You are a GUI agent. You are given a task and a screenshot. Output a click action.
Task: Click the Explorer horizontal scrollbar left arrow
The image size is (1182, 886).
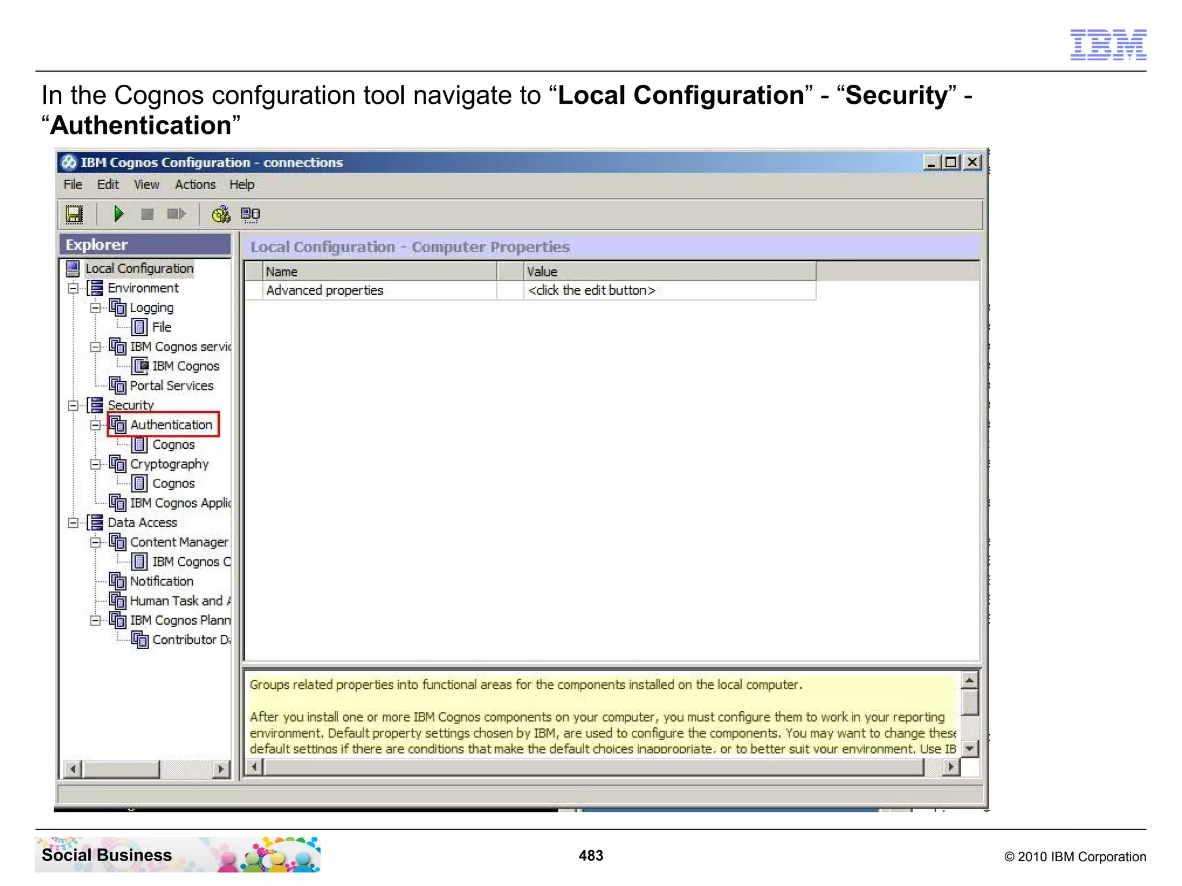(x=73, y=769)
